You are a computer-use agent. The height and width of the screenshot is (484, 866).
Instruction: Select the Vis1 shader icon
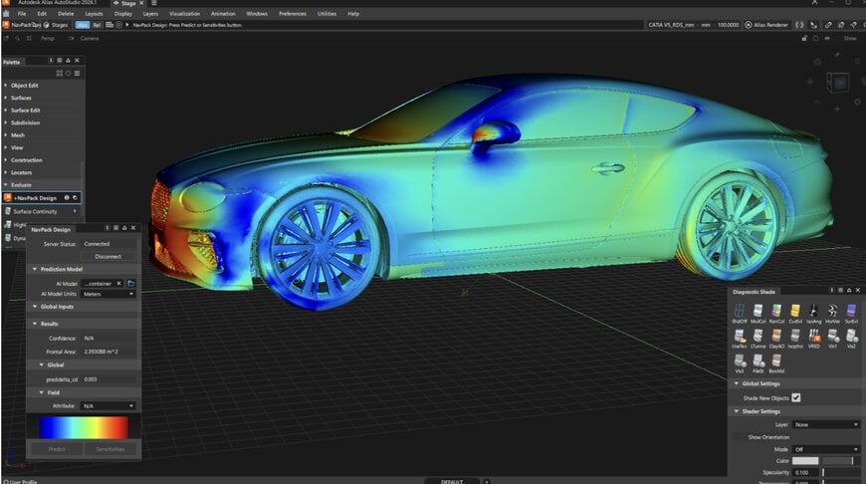(x=832, y=336)
